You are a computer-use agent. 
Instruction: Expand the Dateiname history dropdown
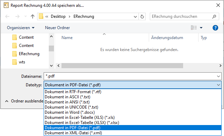pyautogui.click(x=219, y=76)
